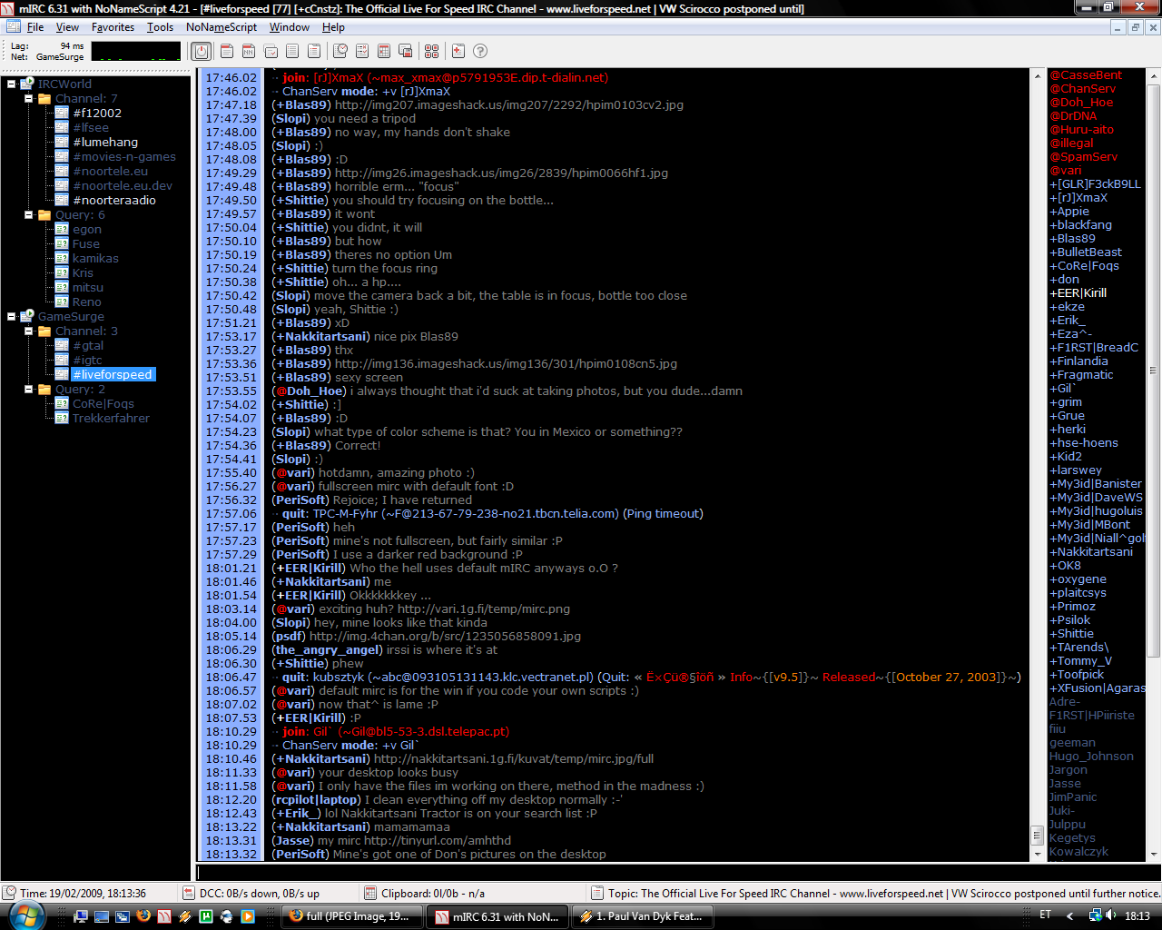Viewport: 1162px width, 930px height.
Task: Open the NoNameScript menu
Action: pyautogui.click(x=221, y=27)
